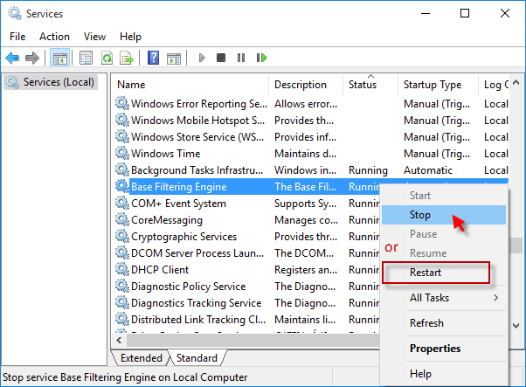Click Automatic startup type of Background Tasks

pyautogui.click(x=428, y=170)
